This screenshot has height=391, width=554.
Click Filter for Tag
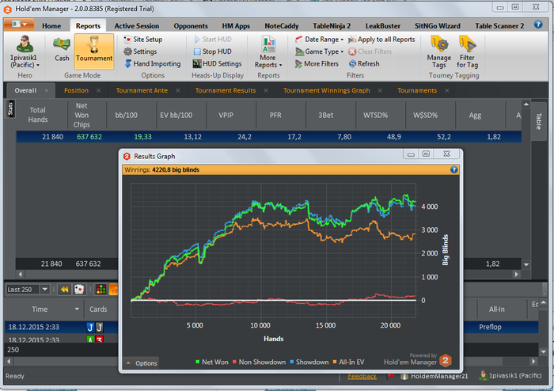(x=467, y=52)
